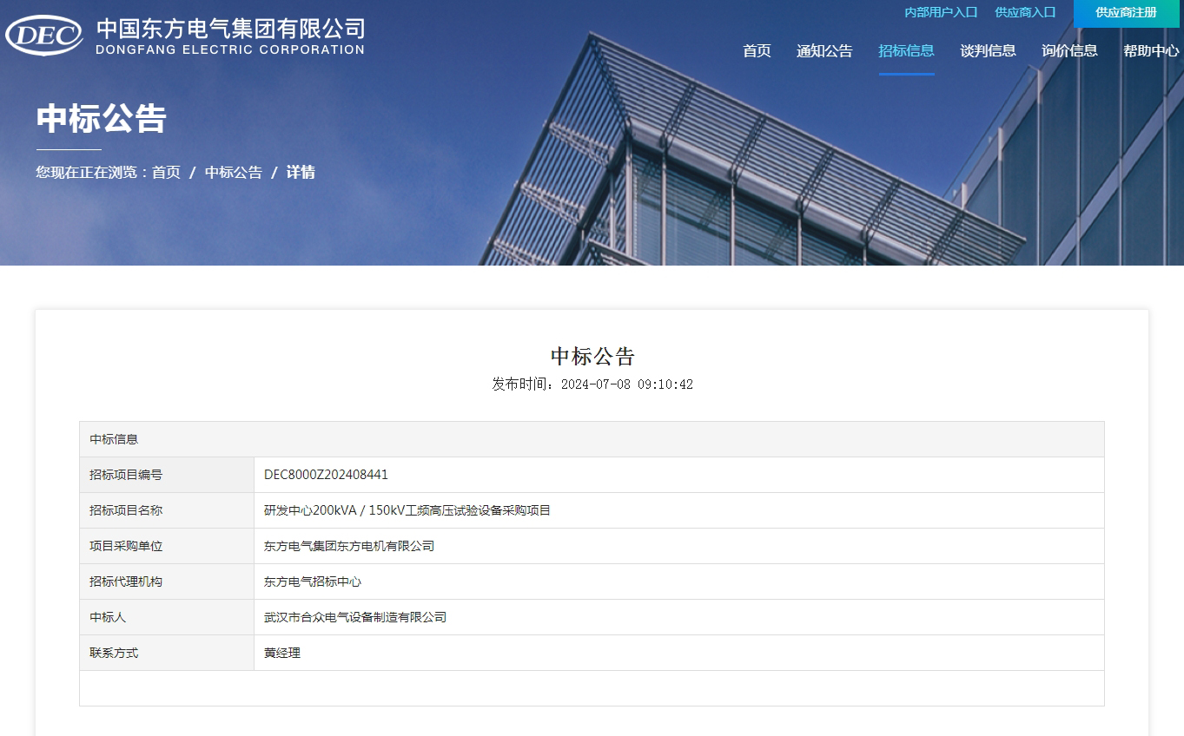The image size is (1184, 736).
Task: Select the highlighted 招标信息 tab
Action: pos(906,51)
